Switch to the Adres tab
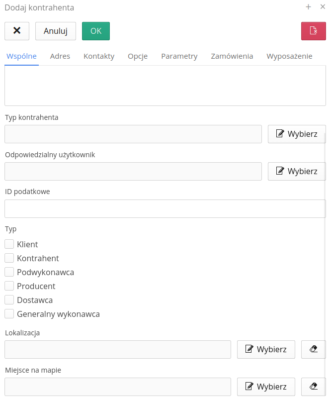Viewport: 330px width, 401px height. [60, 56]
